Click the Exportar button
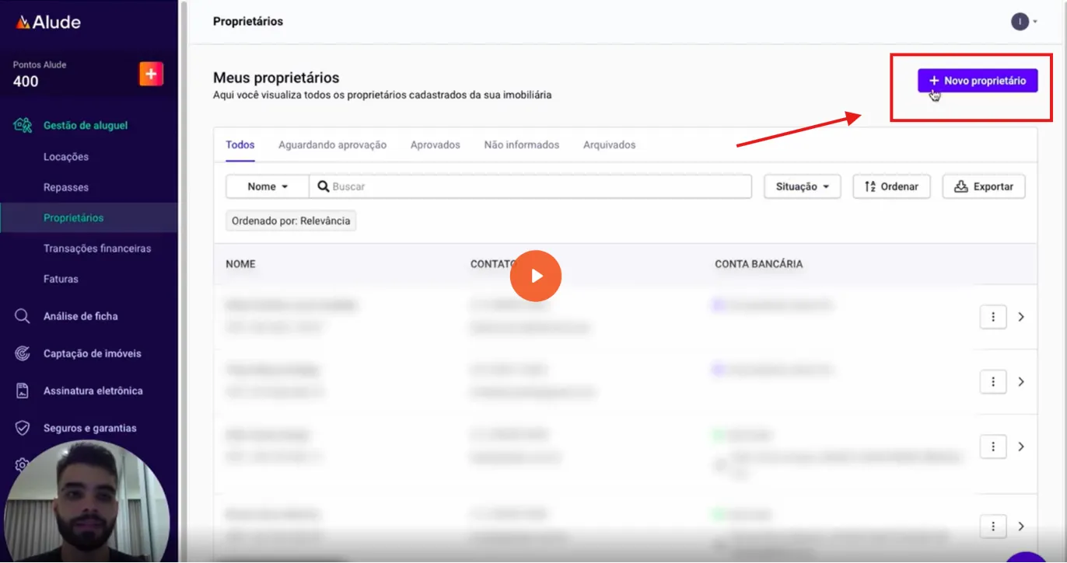Image resolution: width=1067 pixels, height=563 pixels. [x=984, y=186]
